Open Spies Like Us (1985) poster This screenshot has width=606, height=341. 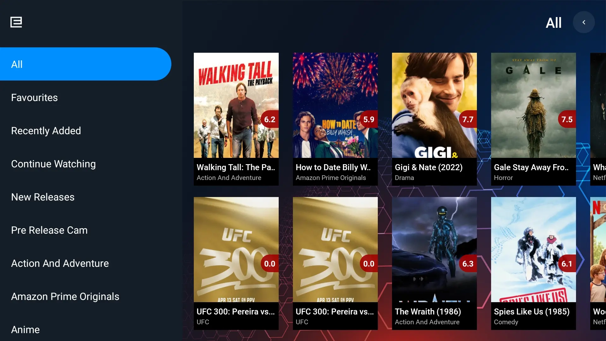pos(533,263)
